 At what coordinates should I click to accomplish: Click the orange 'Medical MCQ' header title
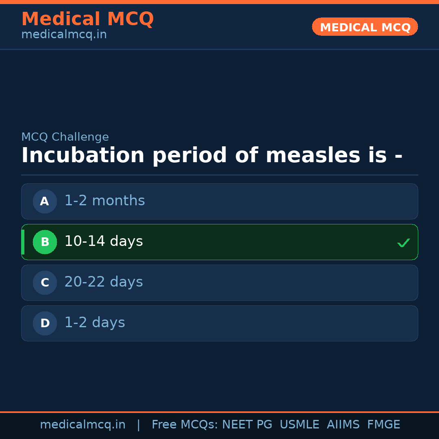point(87,19)
